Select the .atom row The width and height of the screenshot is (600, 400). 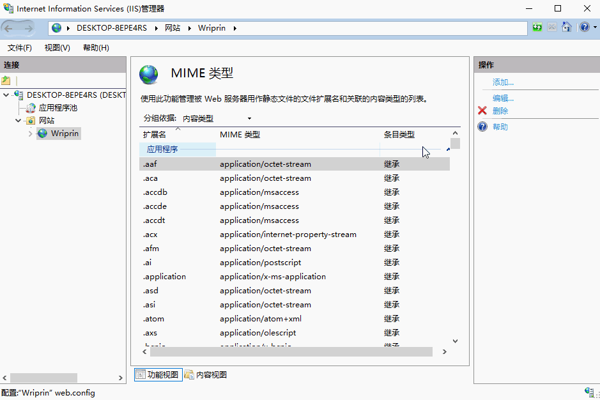coord(295,318)
